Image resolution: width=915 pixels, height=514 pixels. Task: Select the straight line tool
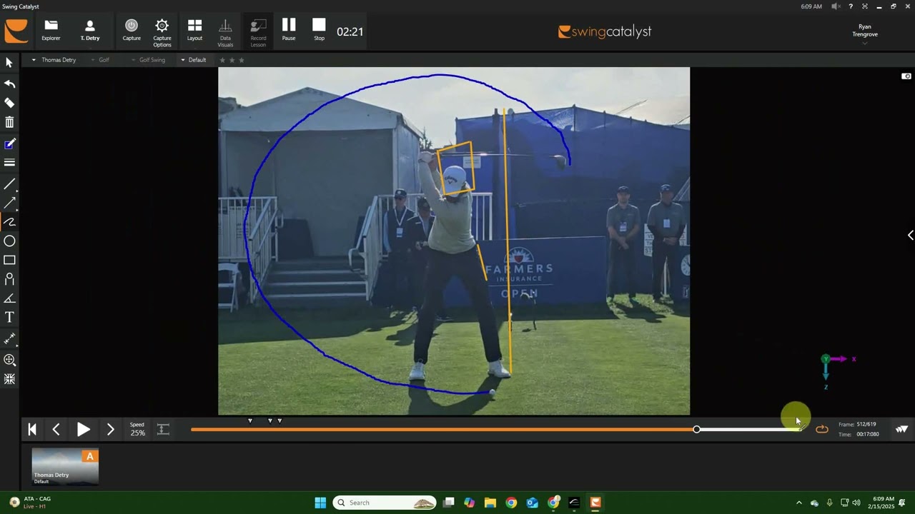(x=9, y=184)
